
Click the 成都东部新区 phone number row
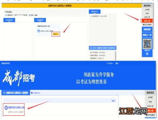point(98,55)
